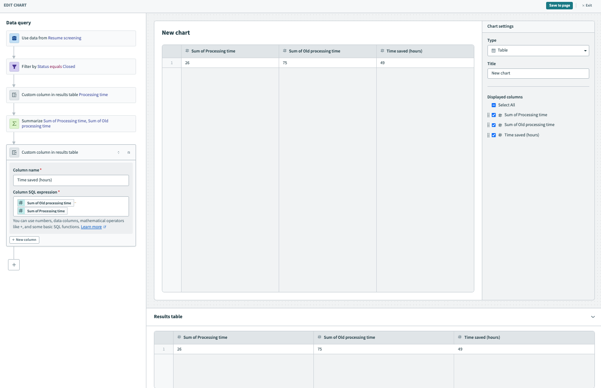Uncheck the Time saved (hours) displayed column
This screenshot has height=388, width=601.
[x=494, y=135]
